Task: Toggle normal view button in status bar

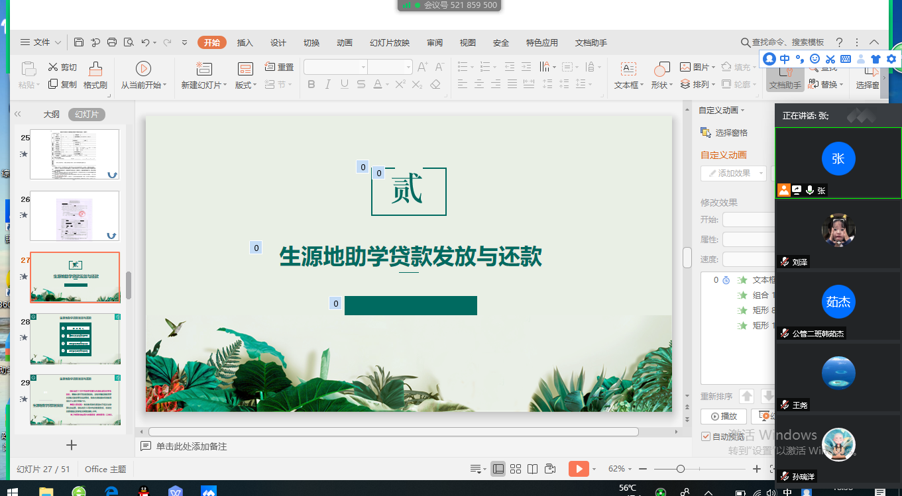Action: click(498, 469)
